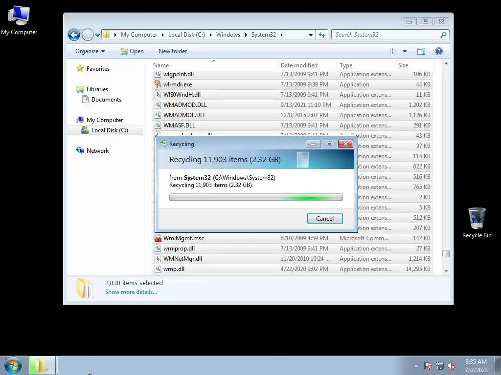Open the Organize menu

(90, 51)
